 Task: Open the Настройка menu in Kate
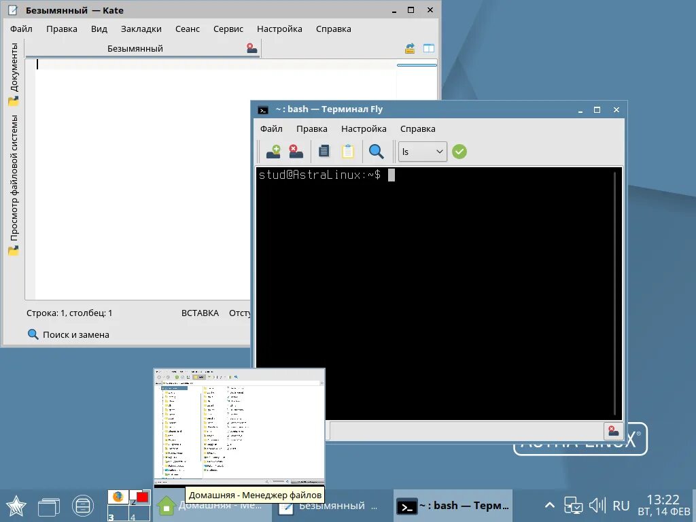pyautogui.click(x=279, y=29)
